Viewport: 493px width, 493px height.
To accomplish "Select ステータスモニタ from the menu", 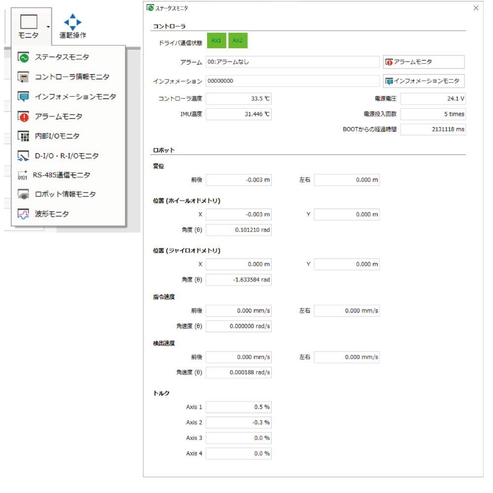I will (x=62, y=57).
